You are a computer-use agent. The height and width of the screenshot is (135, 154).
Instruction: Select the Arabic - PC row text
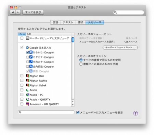pos(36,95)
